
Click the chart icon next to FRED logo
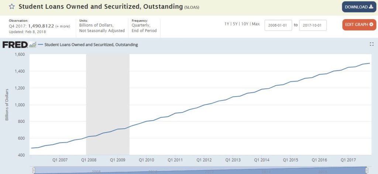pos(32,45)
